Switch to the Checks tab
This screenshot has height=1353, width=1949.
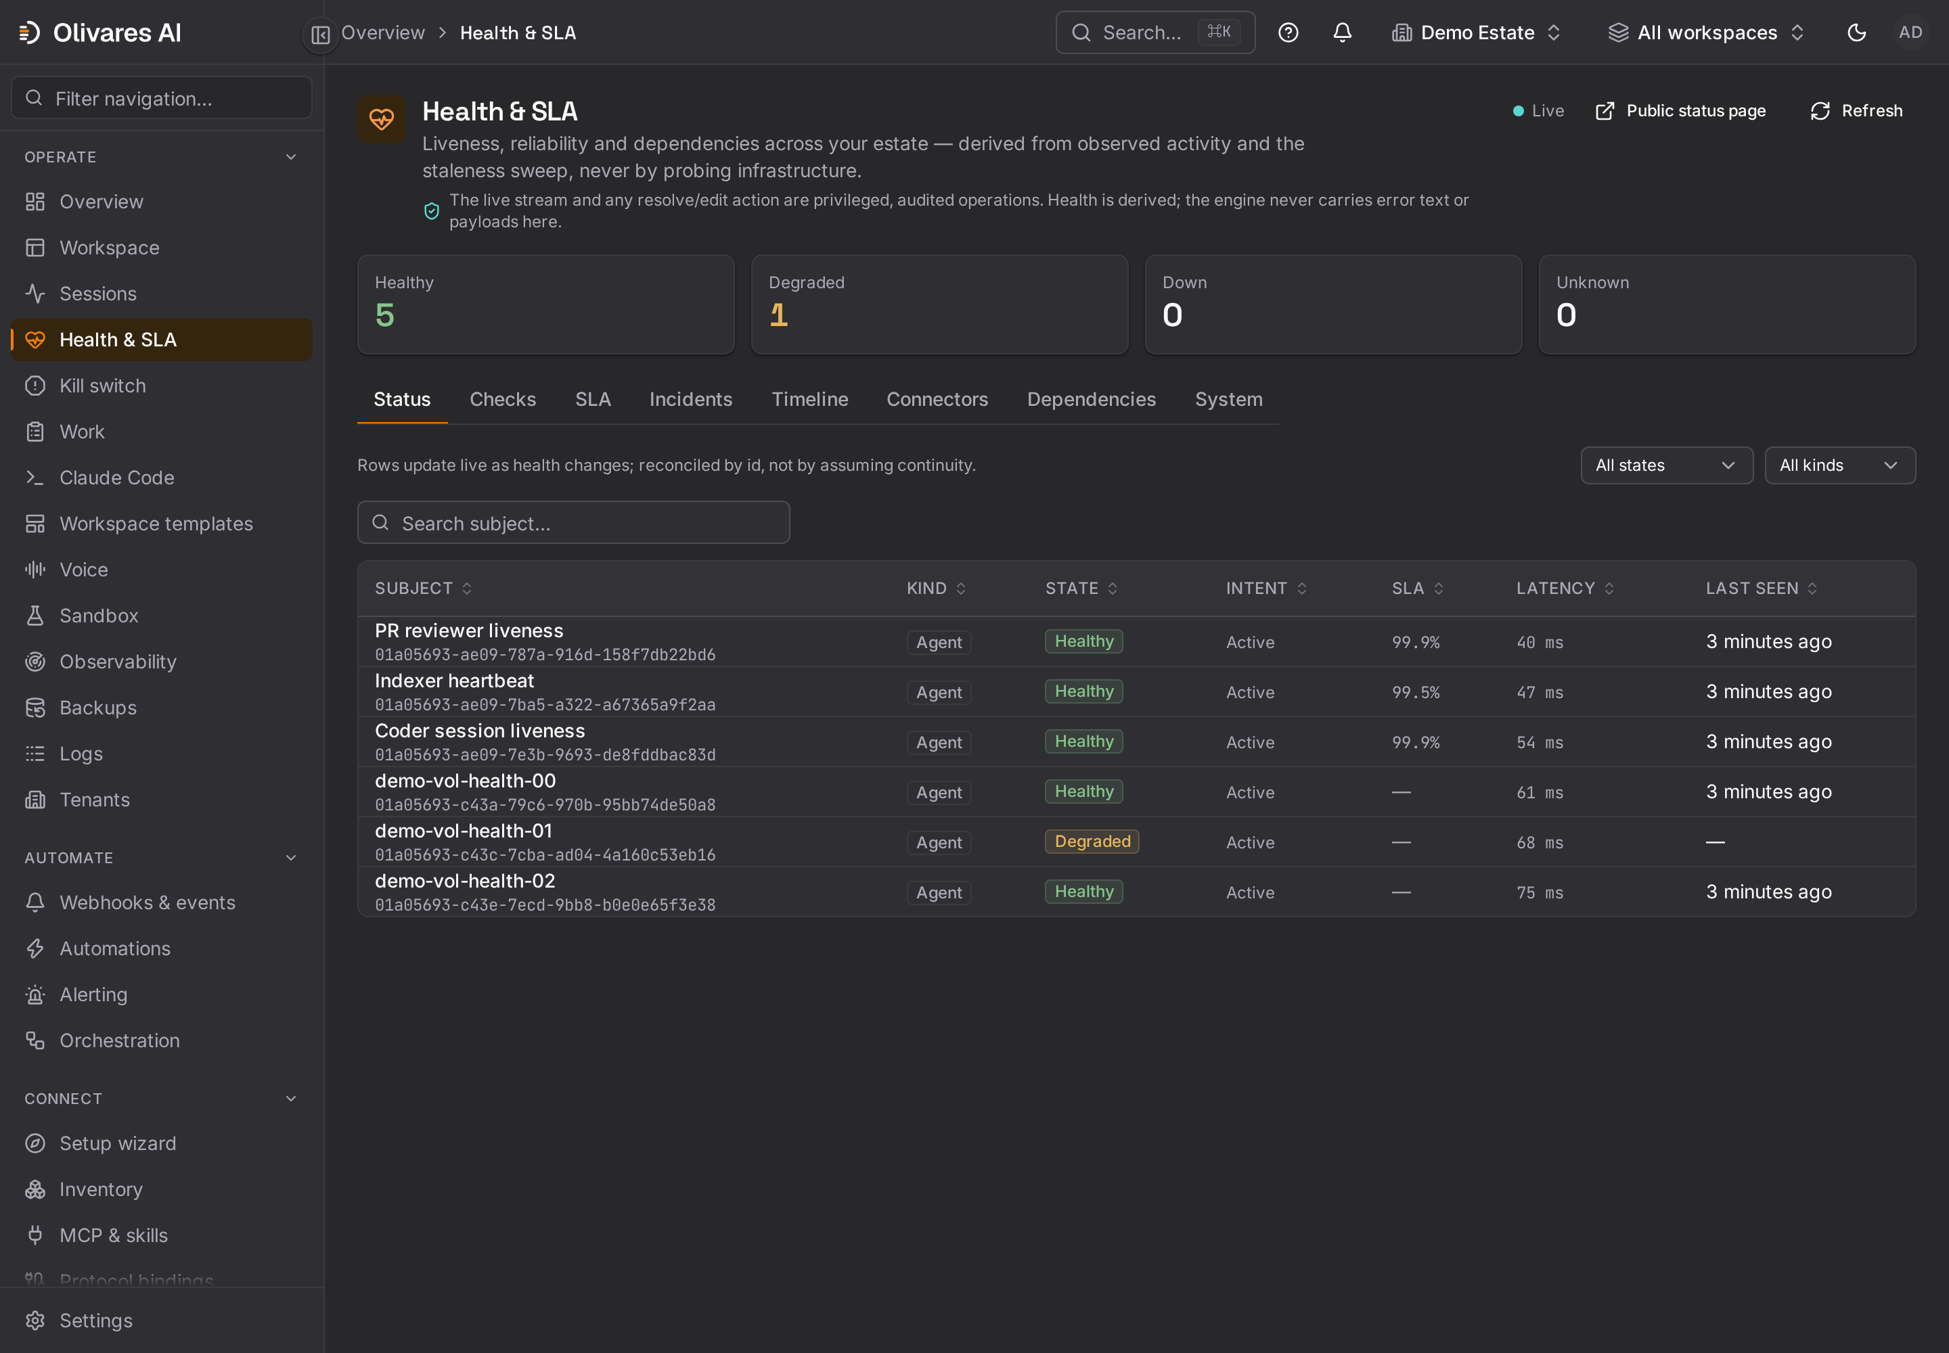[x=503, y=399]
